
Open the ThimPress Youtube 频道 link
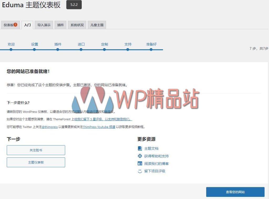click(99, 127)
